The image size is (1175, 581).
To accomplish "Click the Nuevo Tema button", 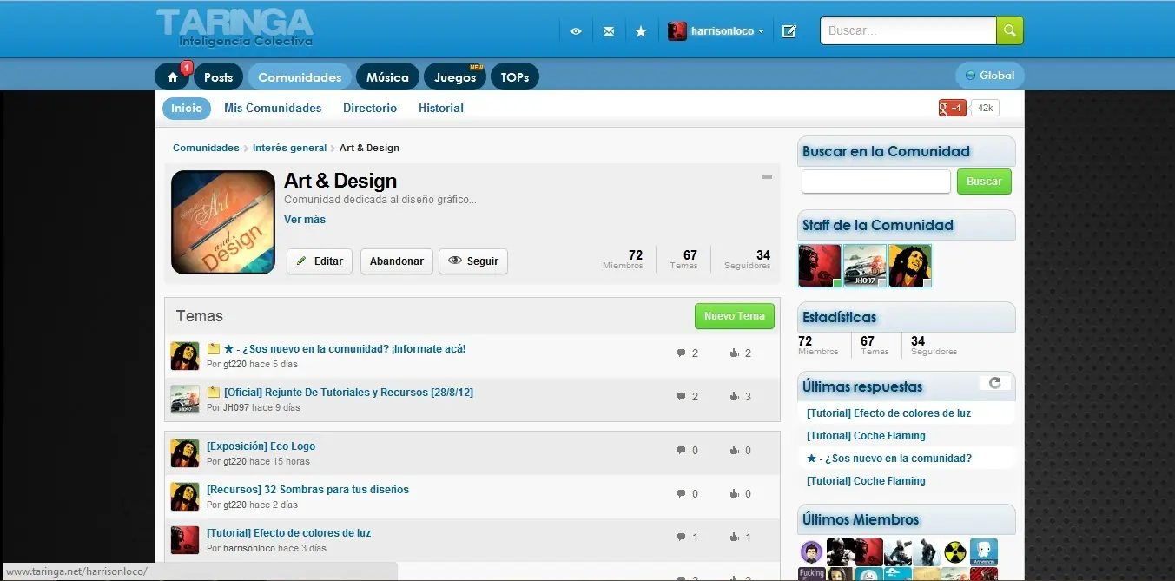I will point(735,316).
